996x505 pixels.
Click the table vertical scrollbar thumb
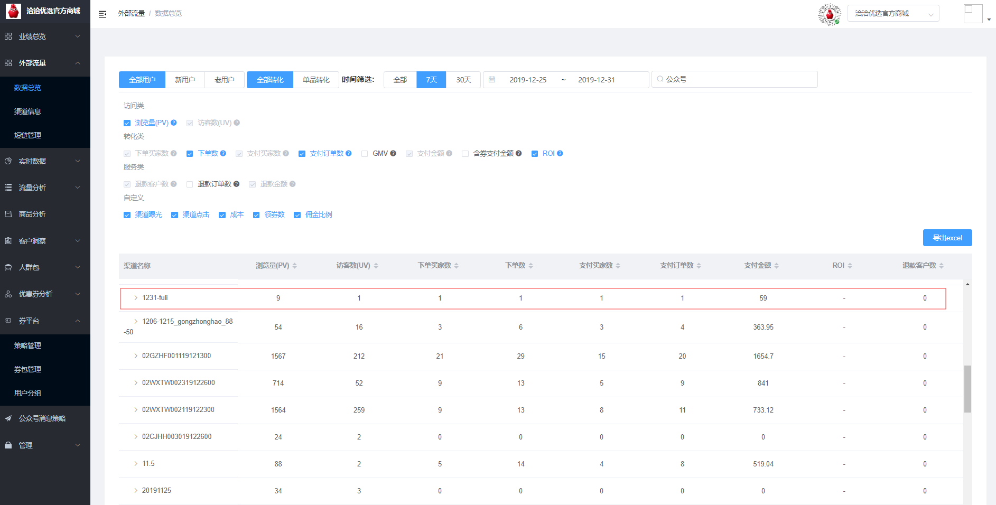tap(967, 388)
